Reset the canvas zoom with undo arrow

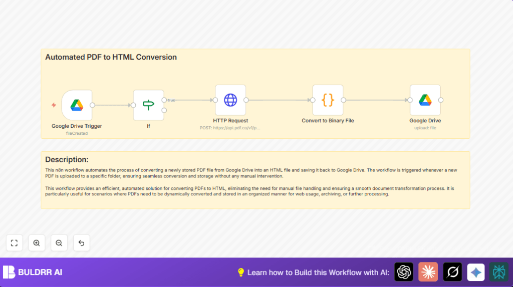click(x=82, y=243)
